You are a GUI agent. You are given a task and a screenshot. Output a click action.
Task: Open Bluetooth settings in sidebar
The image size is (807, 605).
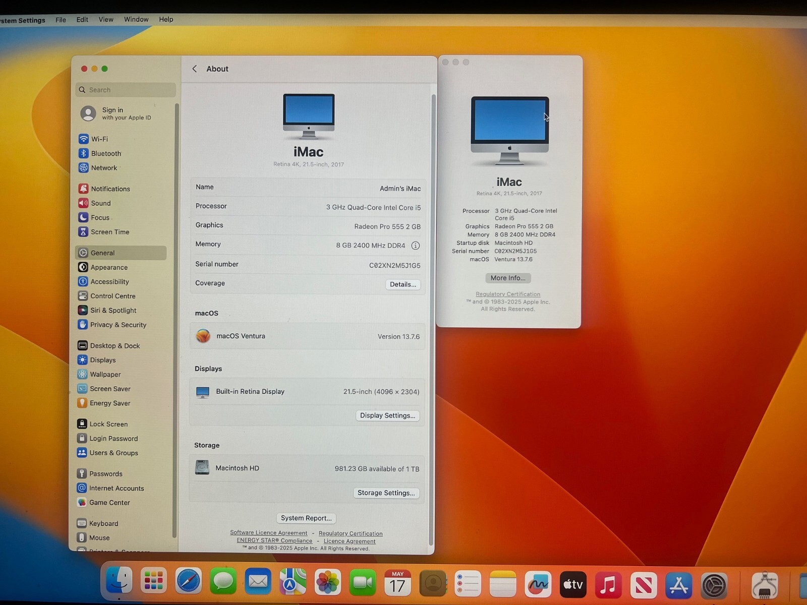100,153
